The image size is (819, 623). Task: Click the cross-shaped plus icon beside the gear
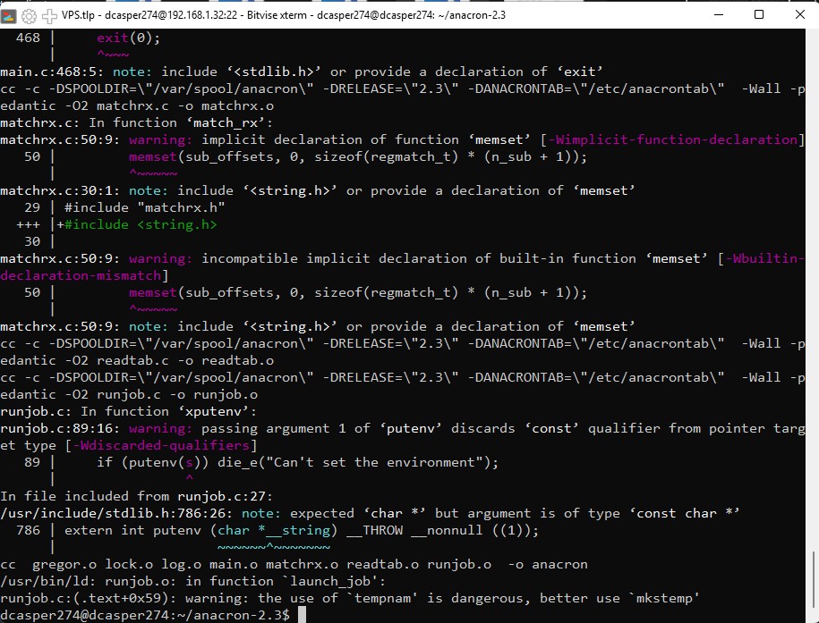tap(50, 15)
